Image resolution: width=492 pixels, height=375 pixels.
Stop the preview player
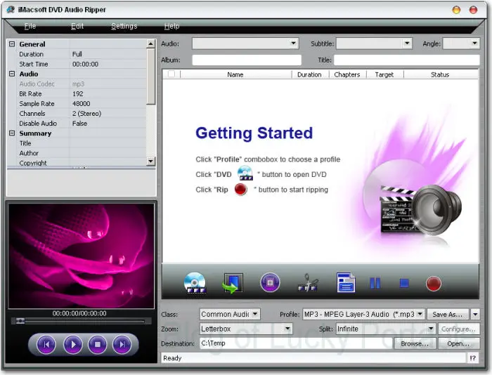point(98,344)
